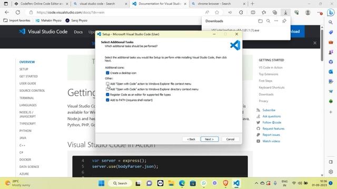Dismiss the site banner with X

[315, 43]
